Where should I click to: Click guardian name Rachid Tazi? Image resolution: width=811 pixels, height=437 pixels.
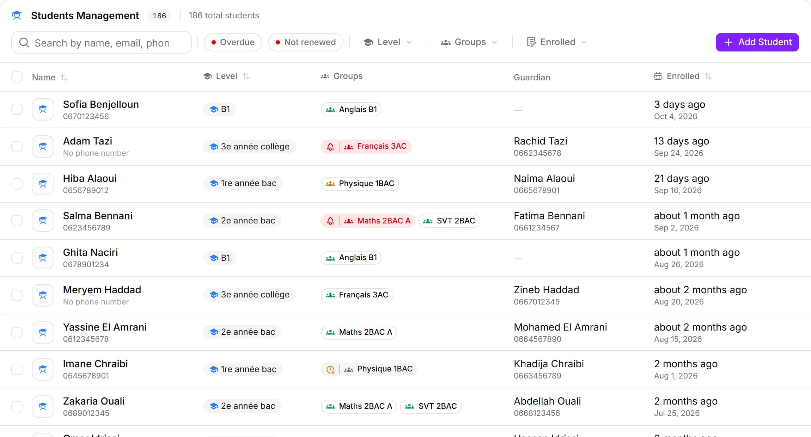tap(540, 141)
